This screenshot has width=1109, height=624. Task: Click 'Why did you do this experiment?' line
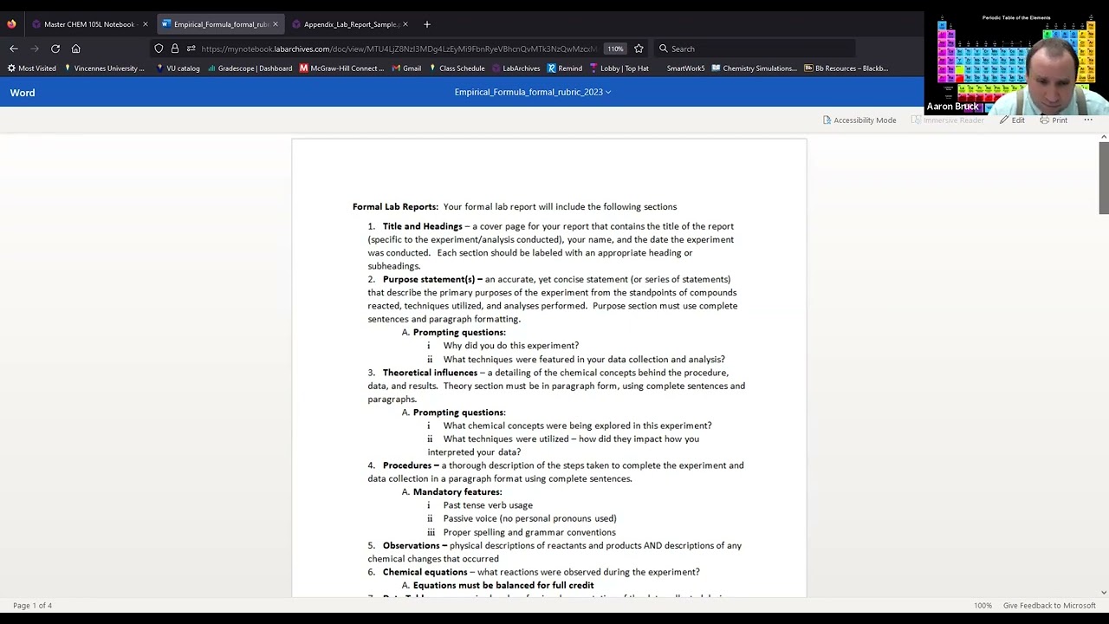click(511, 346)
